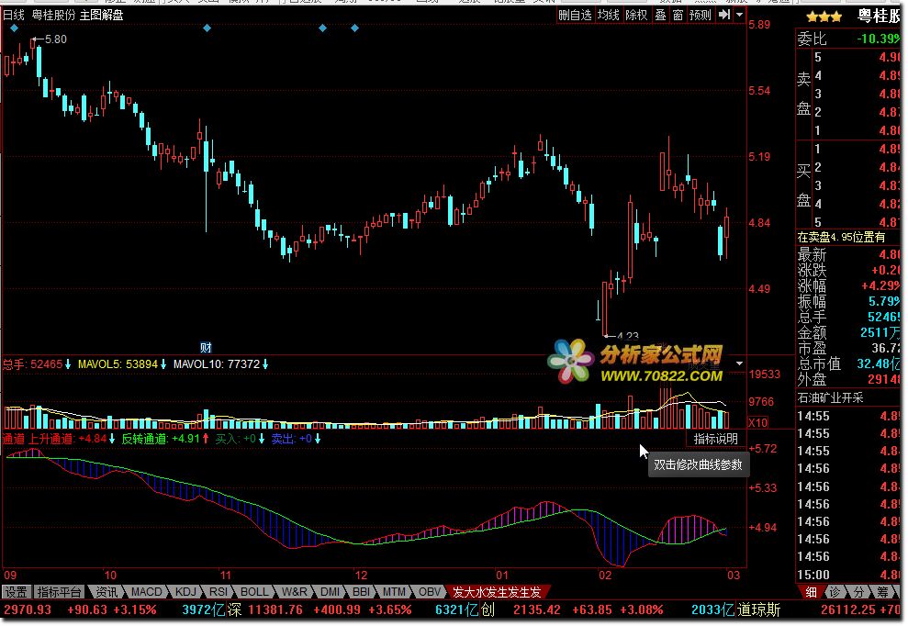Select the 诊 diagnosis tab in side panel
Screen dimensions: 908x626
[835, 592]
